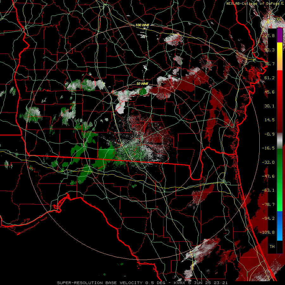Viewport: 285px width, 285px height.
Task: Click the TH legend label
Action: (x=272, y=247)
